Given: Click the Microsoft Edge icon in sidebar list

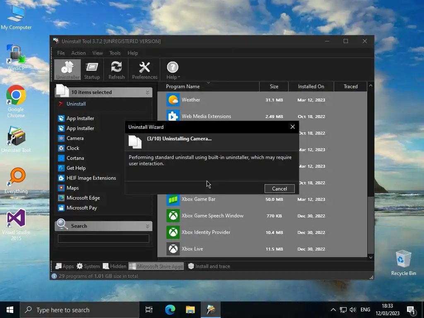Looking at the screenshot, I should [x=61, y=198].
